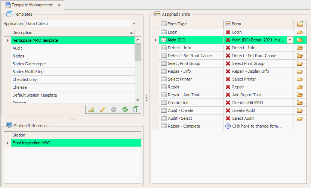Click the templates list scroll down arrow

pos(138,100)
